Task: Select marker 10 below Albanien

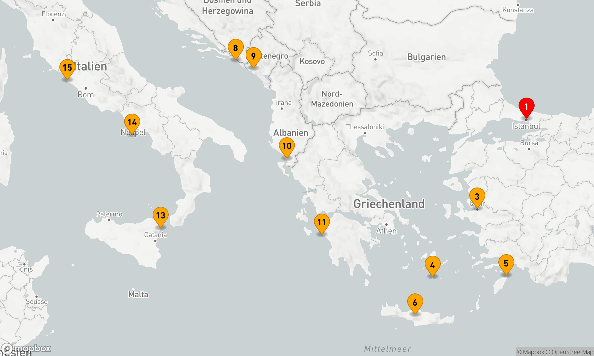Action: pos(287,146)
